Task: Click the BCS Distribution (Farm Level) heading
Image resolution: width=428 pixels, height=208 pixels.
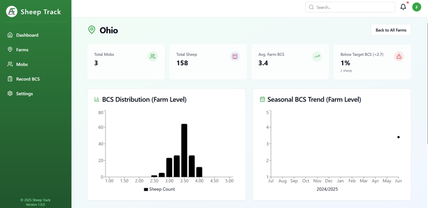Action: (144, 99)
